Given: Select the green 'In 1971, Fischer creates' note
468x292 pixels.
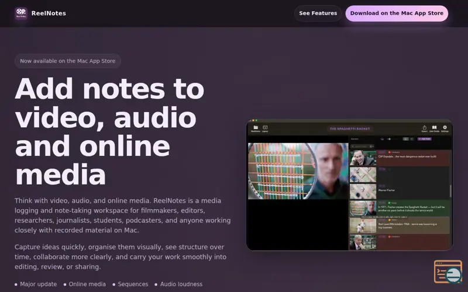Looking at the screenshot, I should tap(400, 208).
